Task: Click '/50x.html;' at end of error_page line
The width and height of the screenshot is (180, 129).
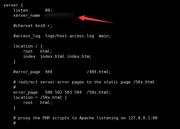Action: coord(99,92)
